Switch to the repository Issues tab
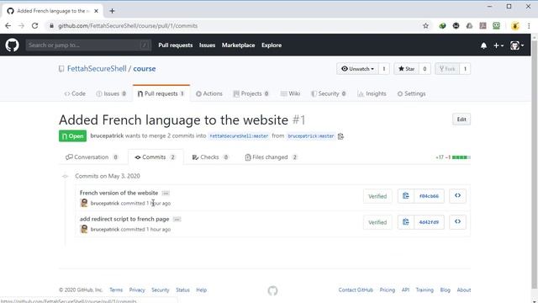 [111, 93]
